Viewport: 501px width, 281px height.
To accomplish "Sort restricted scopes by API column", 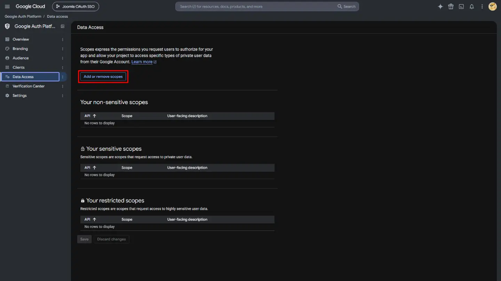I will click(90, 220).
